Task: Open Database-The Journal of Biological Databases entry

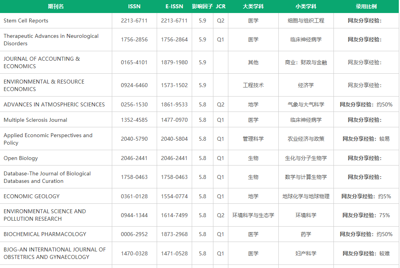Action: [47, 177]
